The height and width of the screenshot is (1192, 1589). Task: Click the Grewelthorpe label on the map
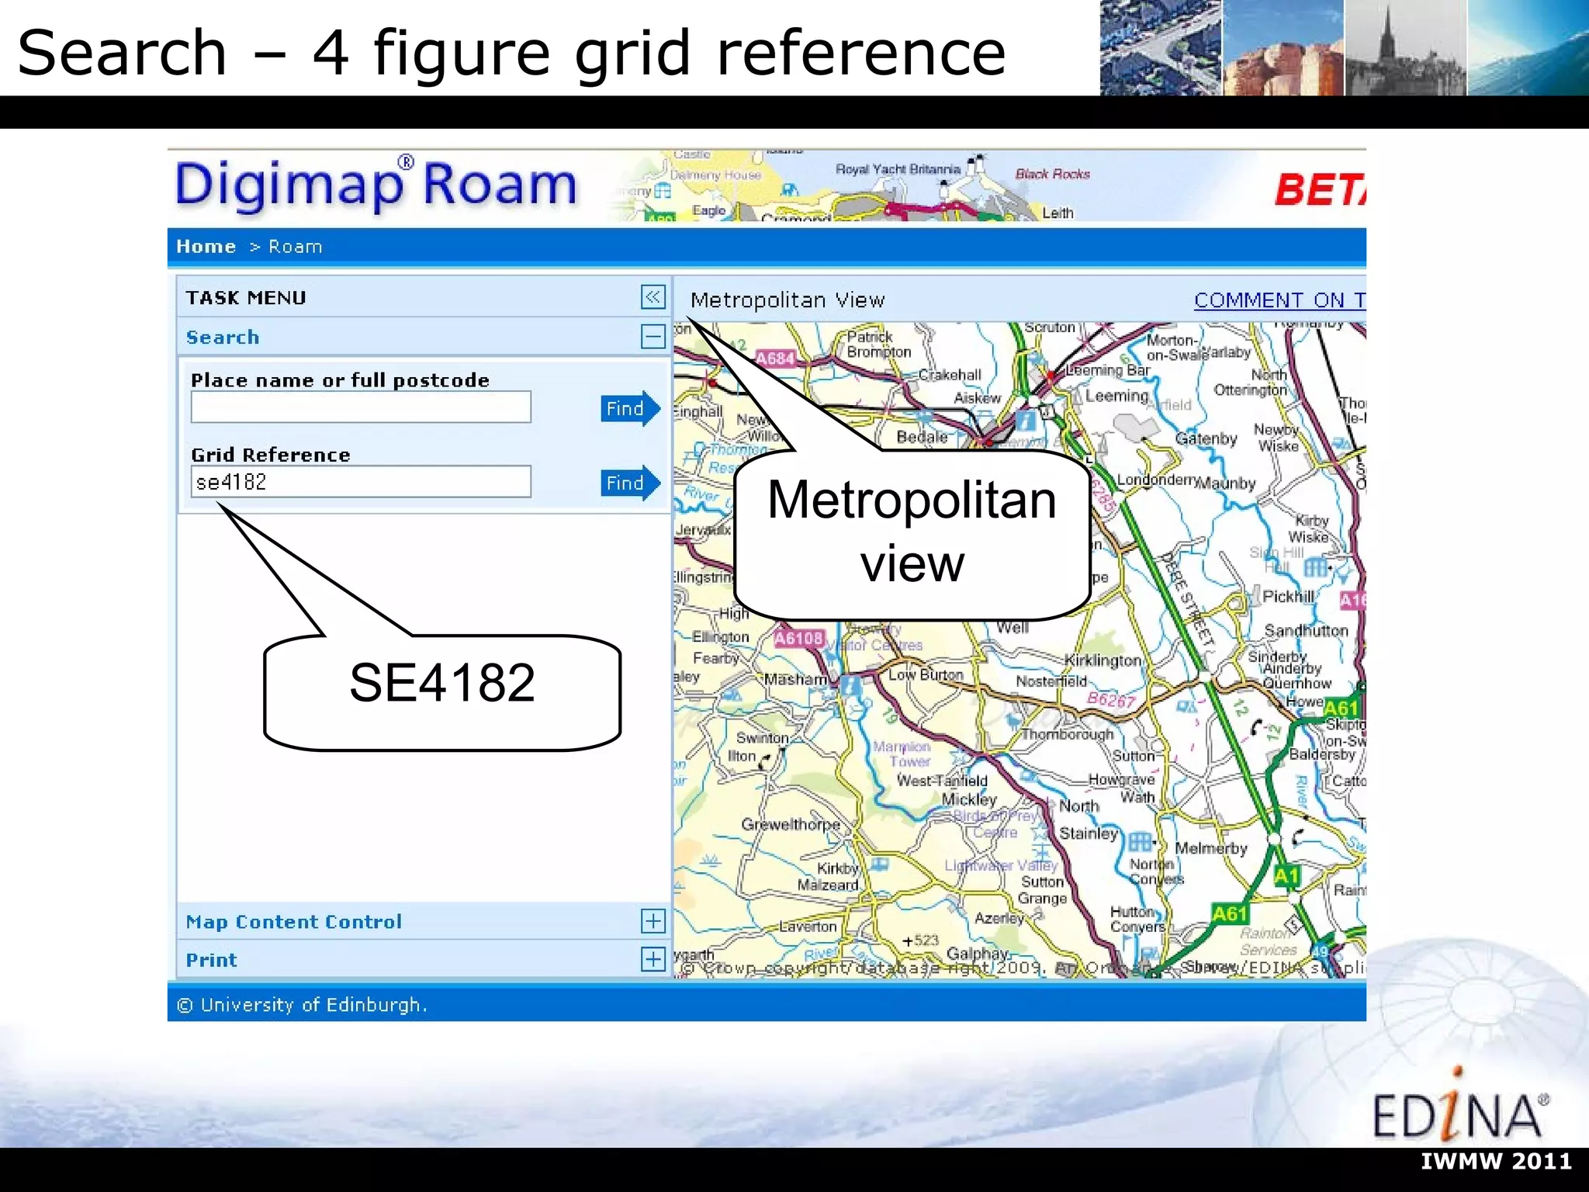click(791, 824)
